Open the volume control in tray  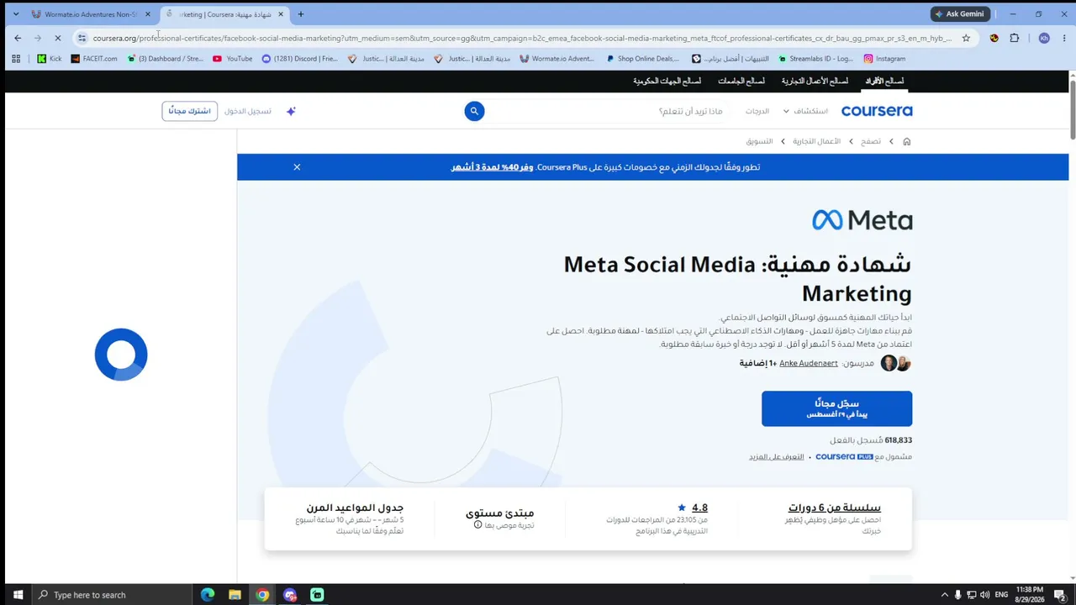984,595
